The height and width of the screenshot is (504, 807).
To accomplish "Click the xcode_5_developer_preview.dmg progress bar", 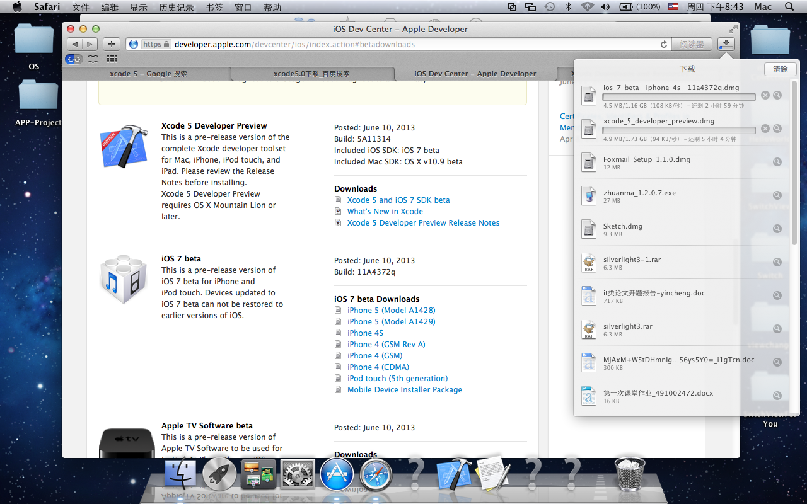I will point(679,130).
